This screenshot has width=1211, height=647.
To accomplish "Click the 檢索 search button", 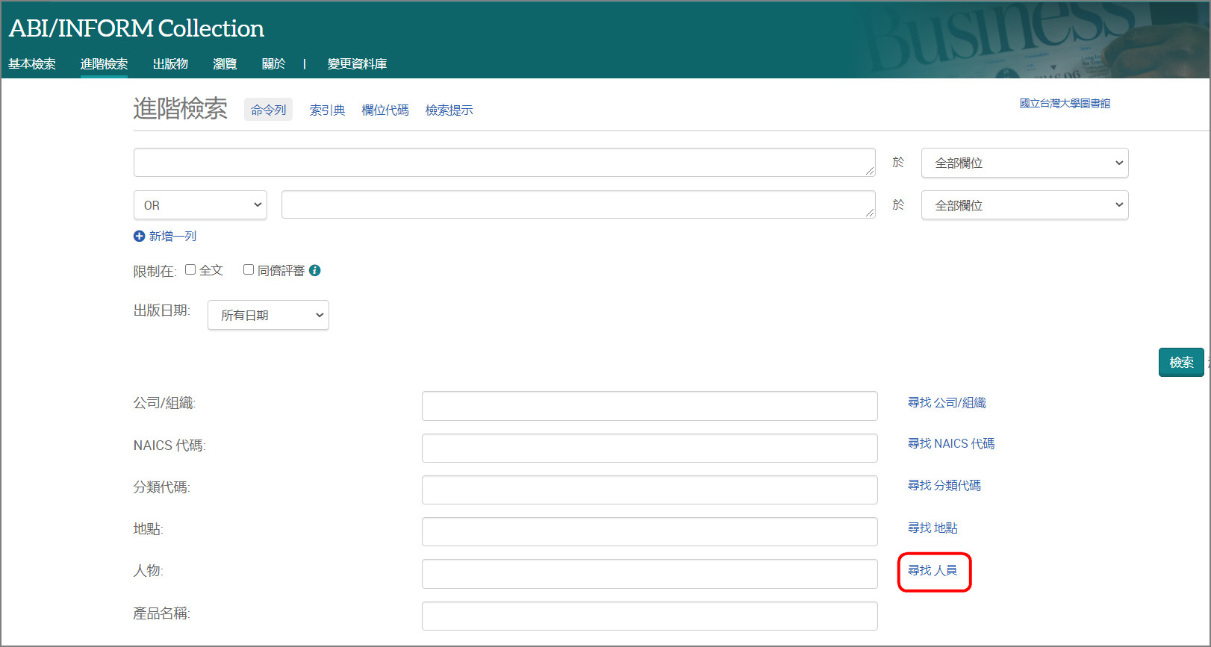I will tap(1181, 362).
